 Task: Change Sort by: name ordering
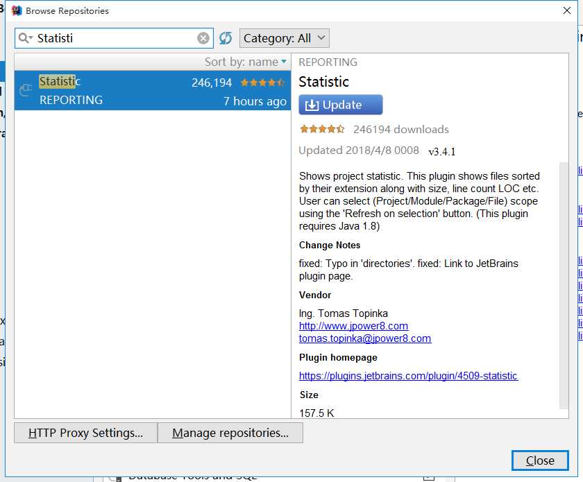(246, 62)
